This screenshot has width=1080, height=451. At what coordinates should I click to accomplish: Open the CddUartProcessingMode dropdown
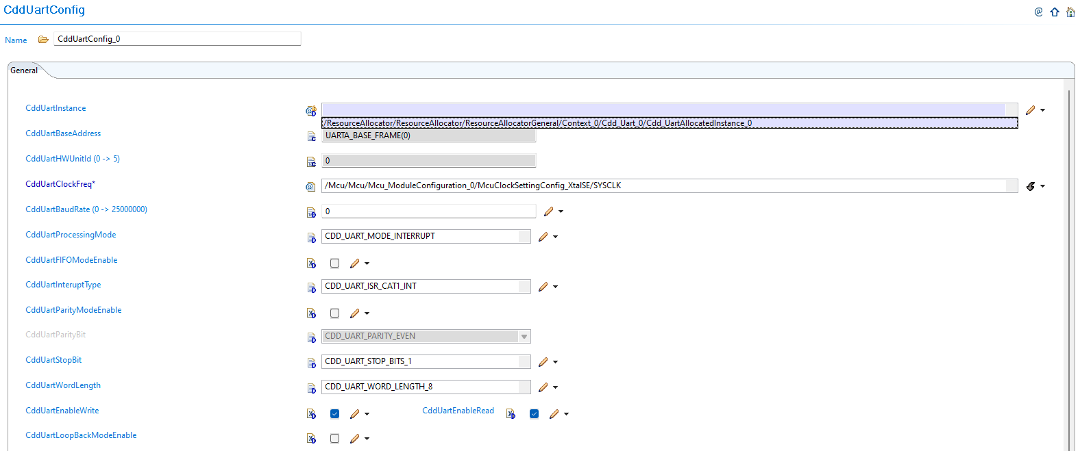(x=524, y=237)
